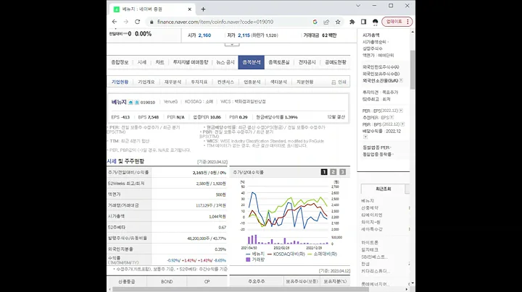Open the Chrome tab search chevron
The height and width of the screenshot is (292, 522).
358,6
